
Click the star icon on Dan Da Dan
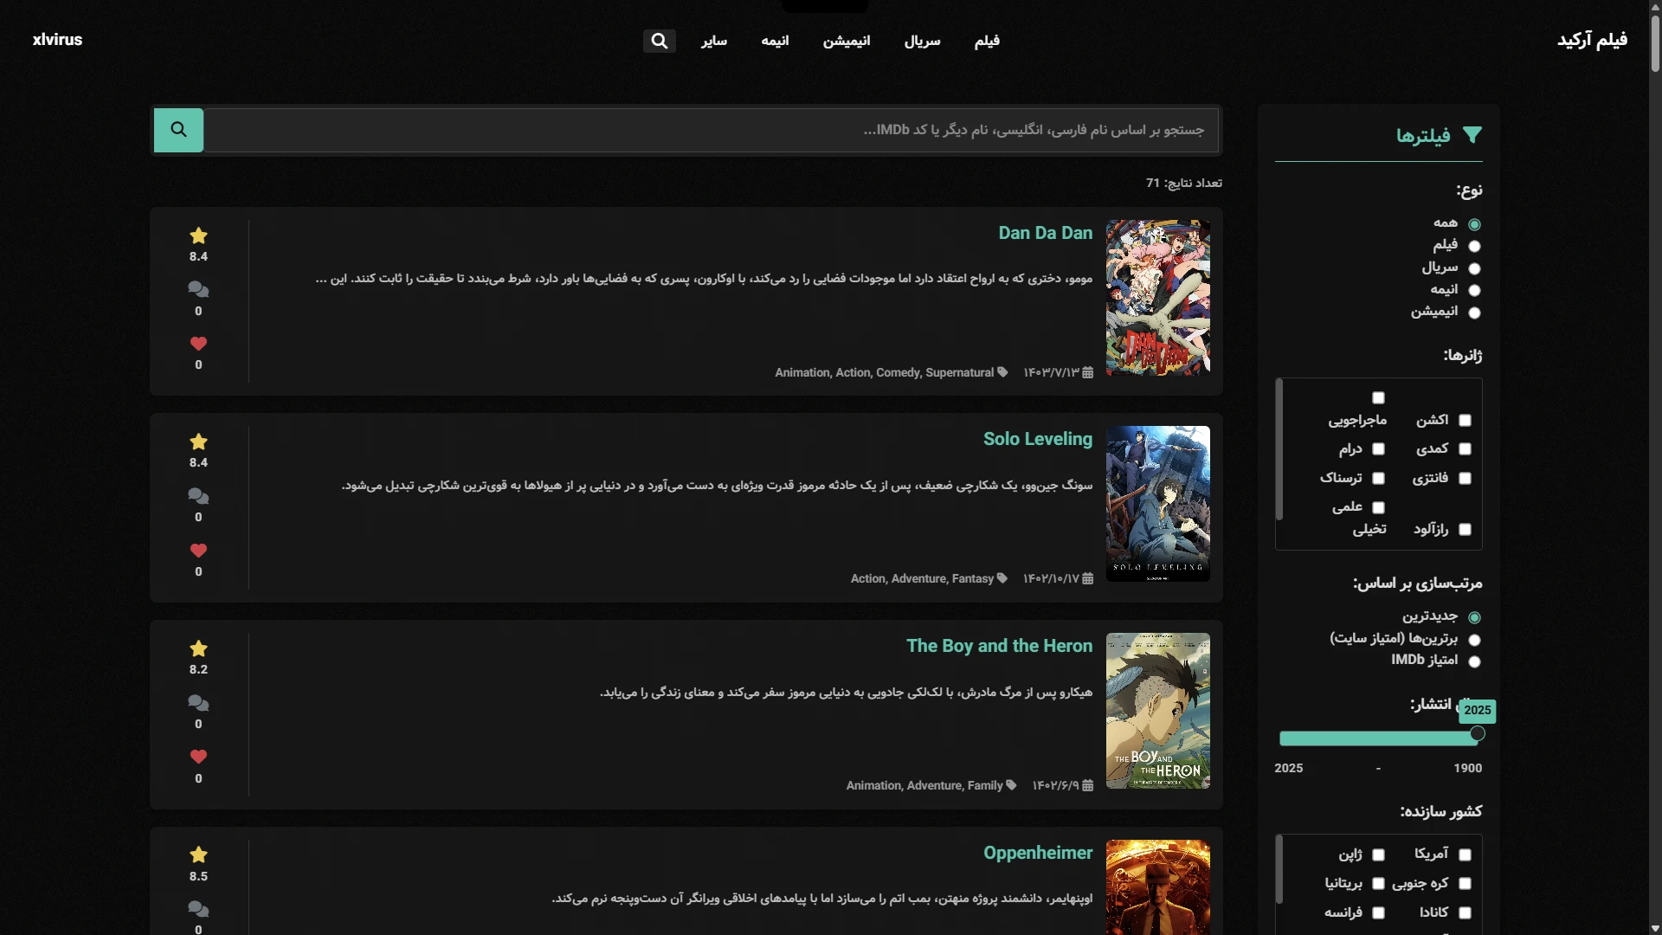point(198,235)
